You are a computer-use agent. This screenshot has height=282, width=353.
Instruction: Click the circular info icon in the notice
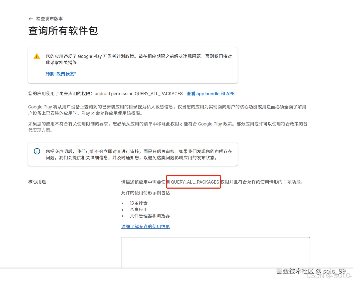point(37,151)
